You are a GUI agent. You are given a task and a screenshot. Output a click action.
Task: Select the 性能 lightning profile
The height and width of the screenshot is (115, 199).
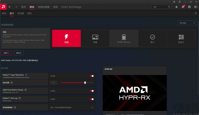pos(66,38)
